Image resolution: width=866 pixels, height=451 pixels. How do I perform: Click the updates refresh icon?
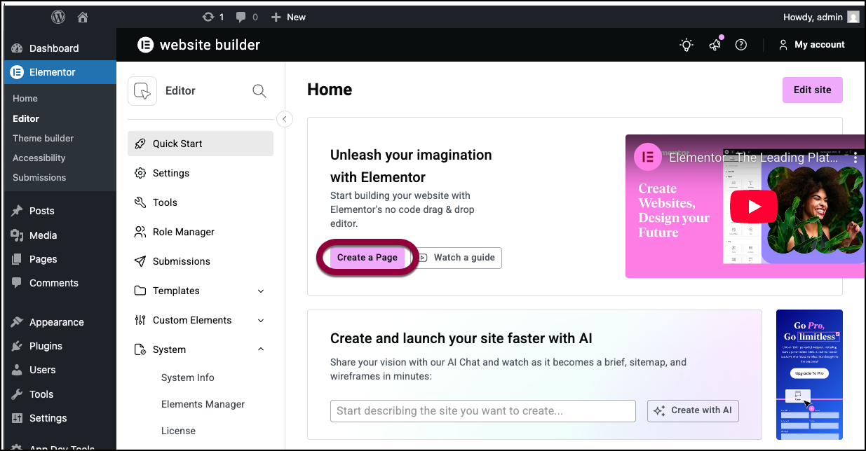coord(208,17)
